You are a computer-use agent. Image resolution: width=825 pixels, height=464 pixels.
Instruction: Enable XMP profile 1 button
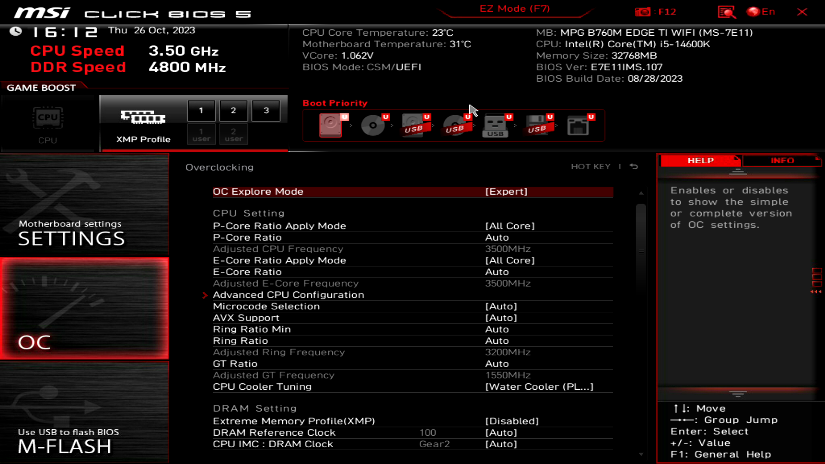click(x=201, y=110)
